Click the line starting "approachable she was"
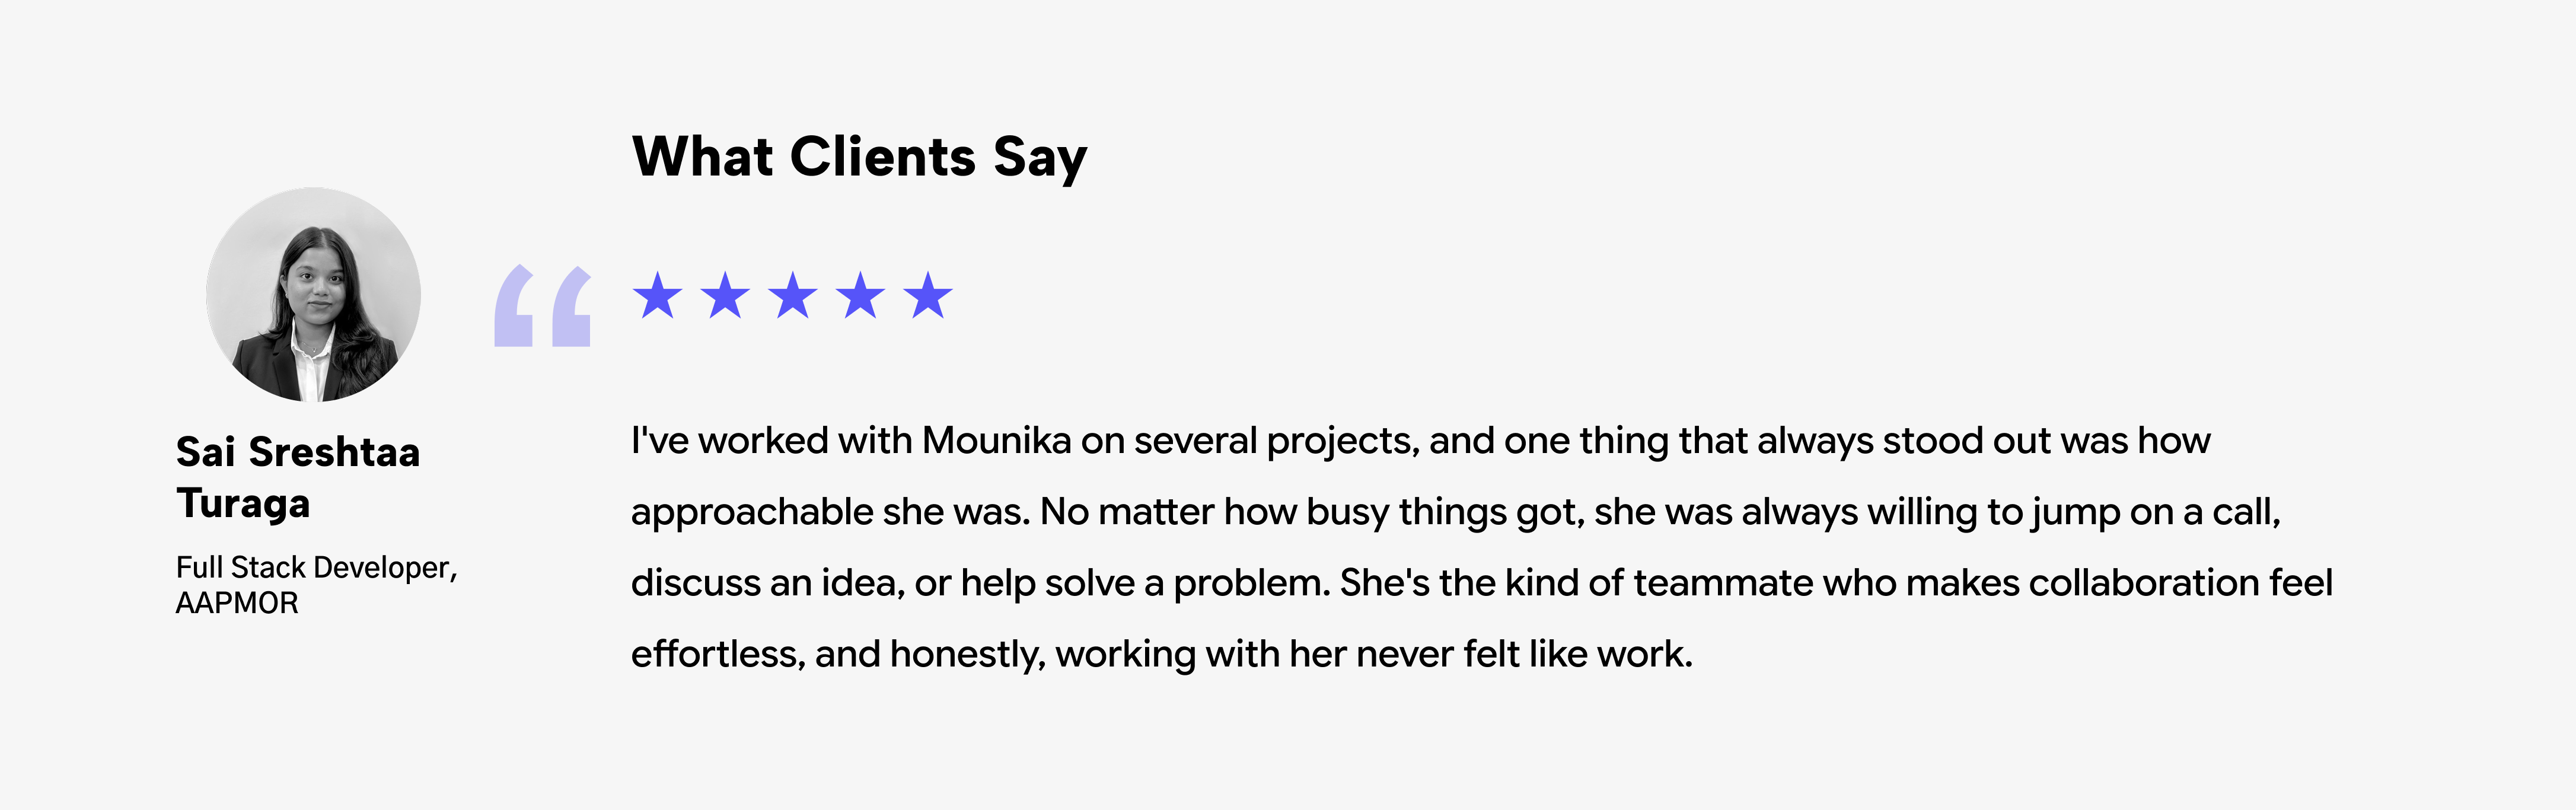2576x810 pixels. [x=1455, y=513]
